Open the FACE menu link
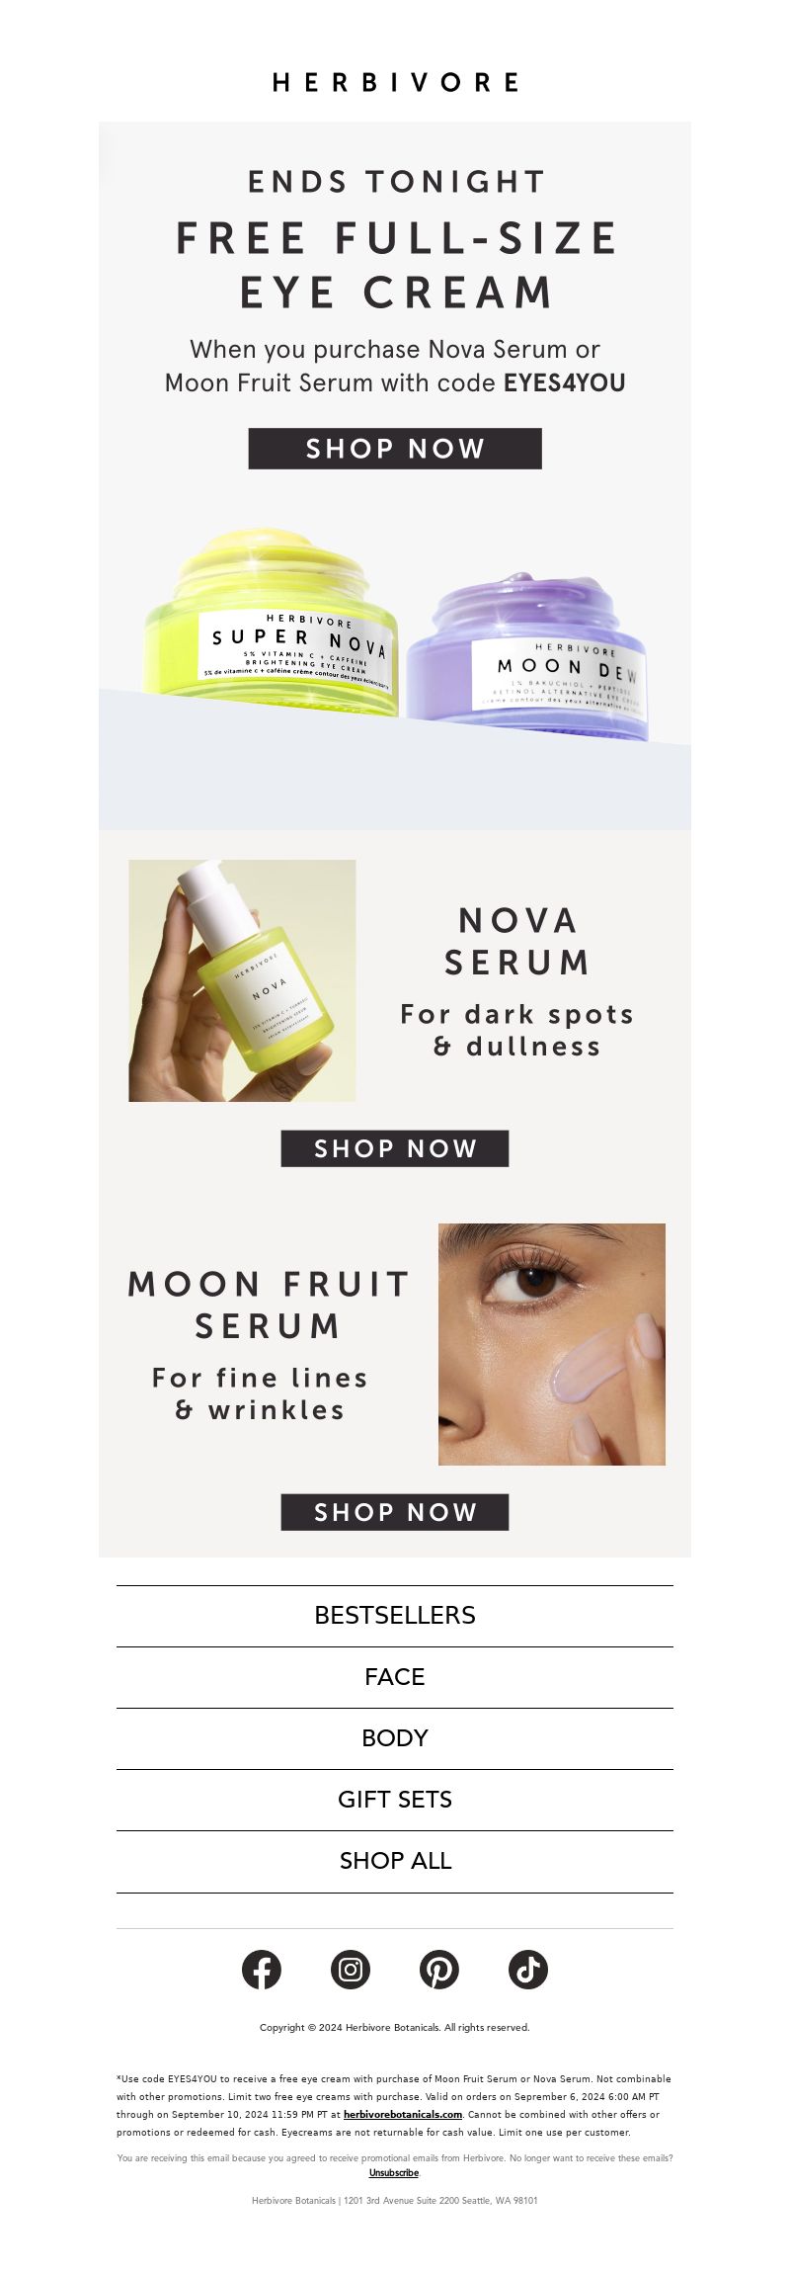Viewport: 790px width, 2274px height. 395,1676
